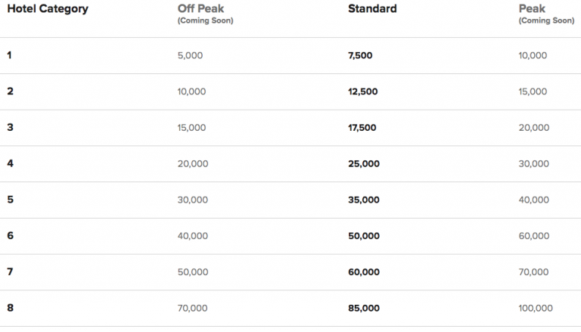Screen dimensions: 581x332
Task: Select Standard 35,000 points cell
Action: 364,200
